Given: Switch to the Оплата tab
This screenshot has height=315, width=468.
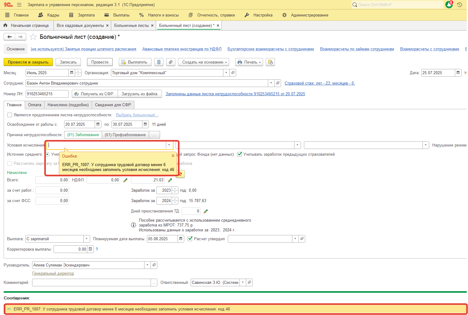Looking at the screenshot, I should [x=35, y=105].
